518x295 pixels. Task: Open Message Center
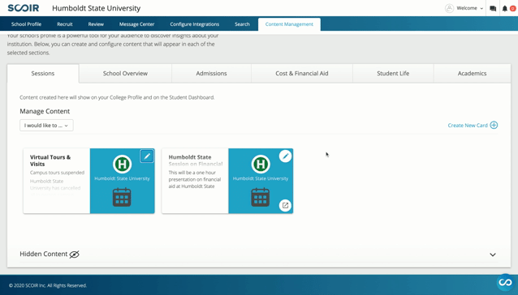tap(136, 24)
